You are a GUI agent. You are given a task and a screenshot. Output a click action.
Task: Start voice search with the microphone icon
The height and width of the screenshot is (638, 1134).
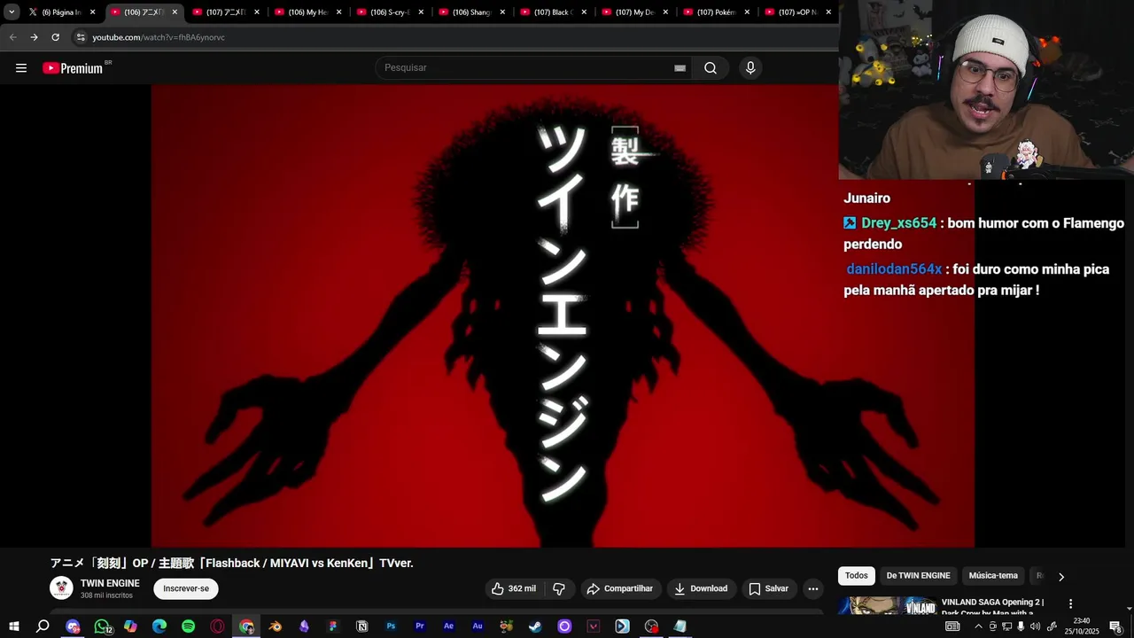(x=750, y=68)
